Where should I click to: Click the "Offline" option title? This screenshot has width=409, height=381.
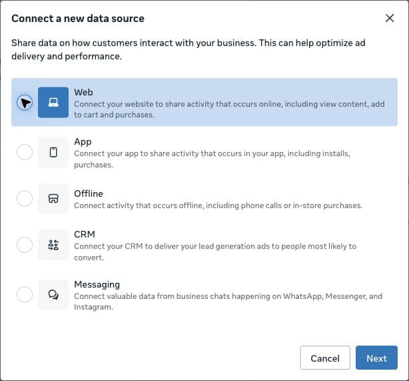89,194
